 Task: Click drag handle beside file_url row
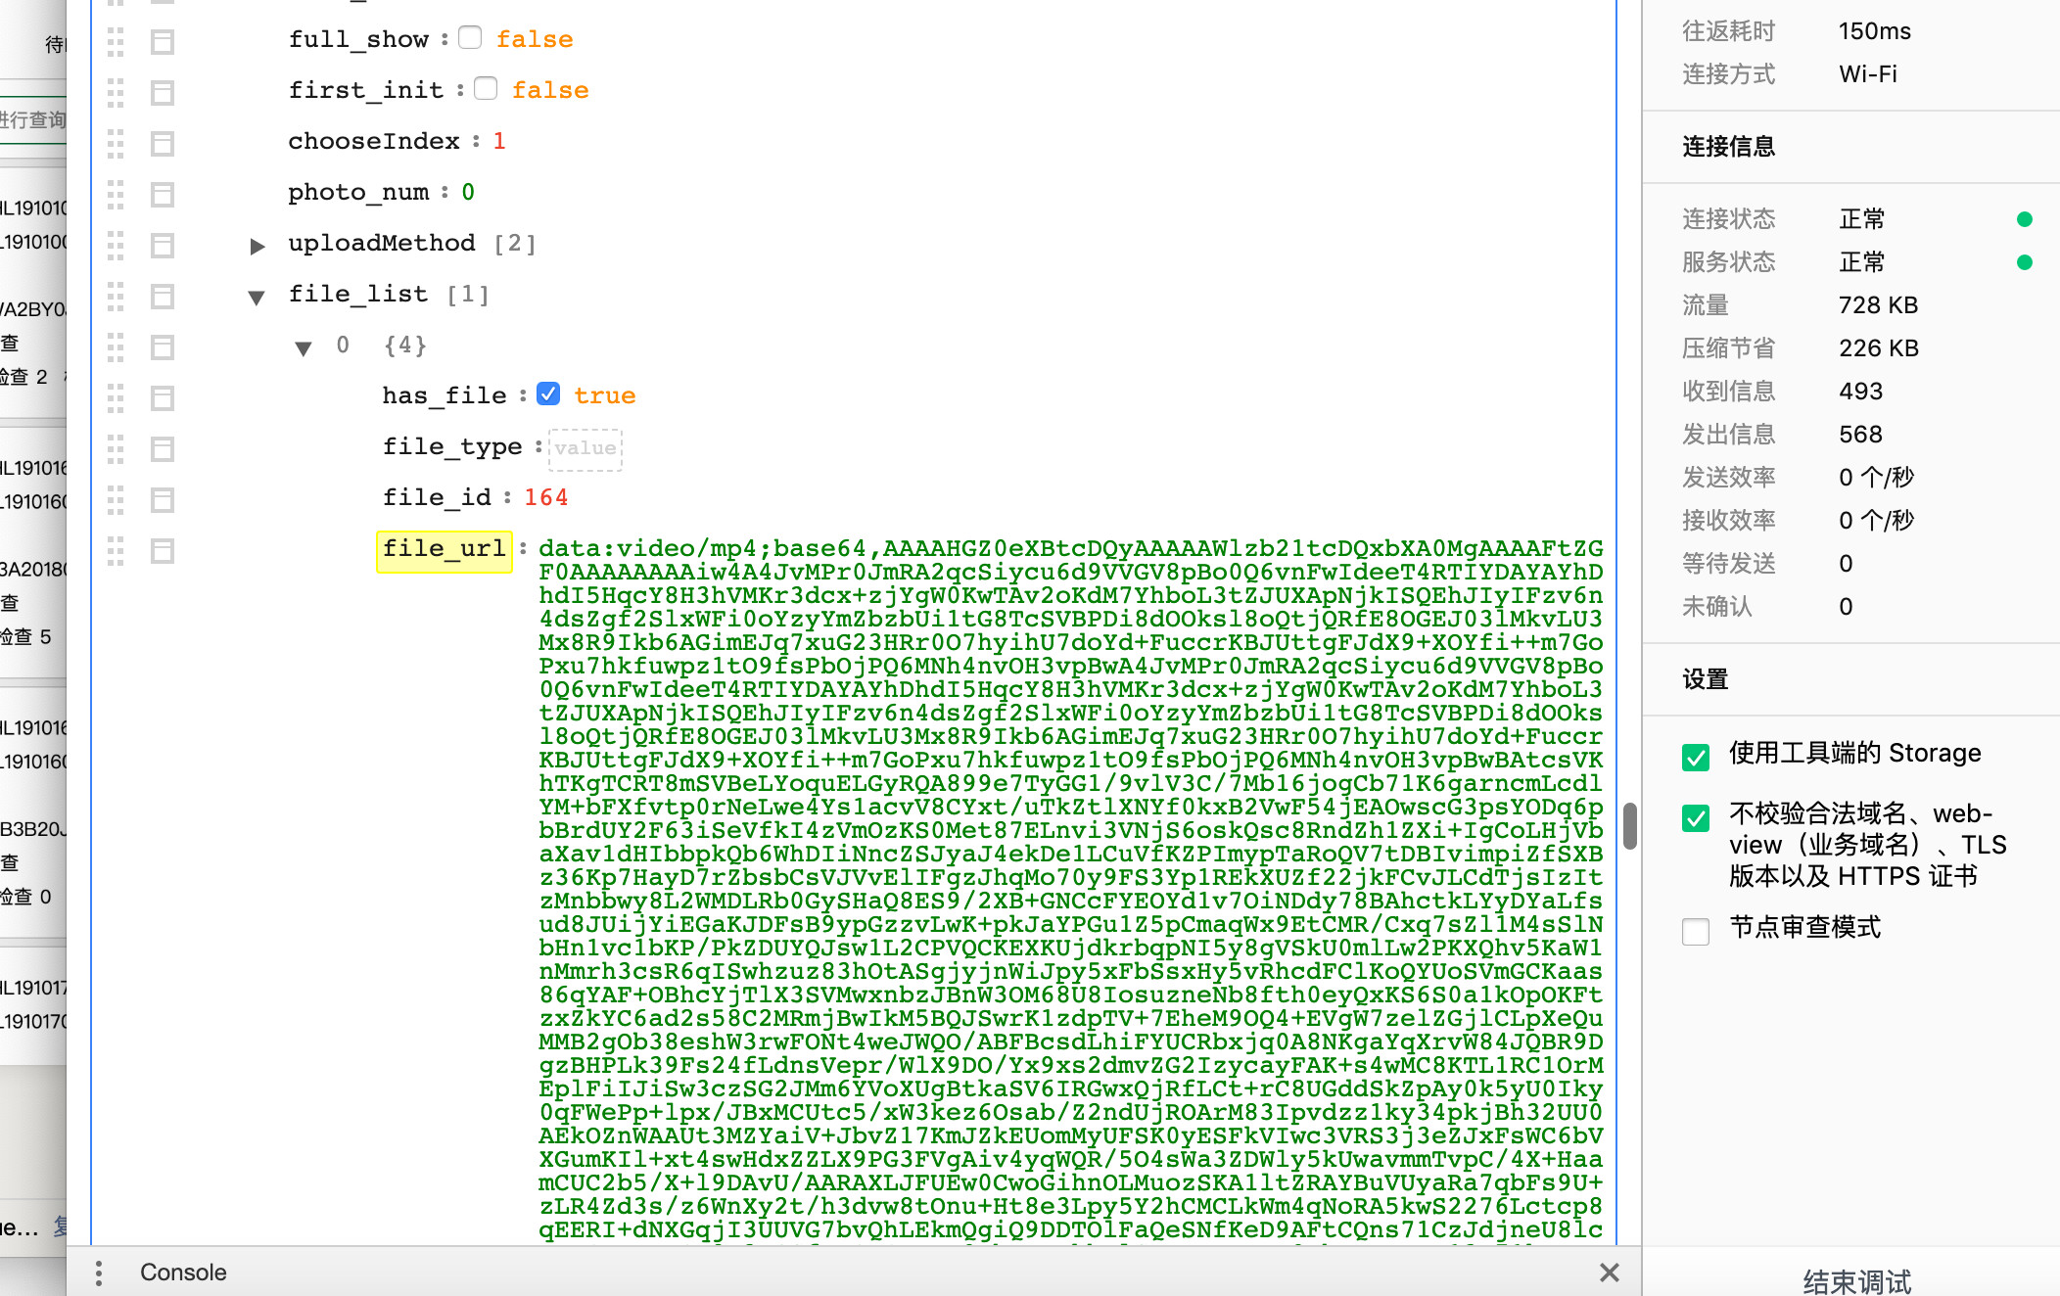tap(116, 550)
